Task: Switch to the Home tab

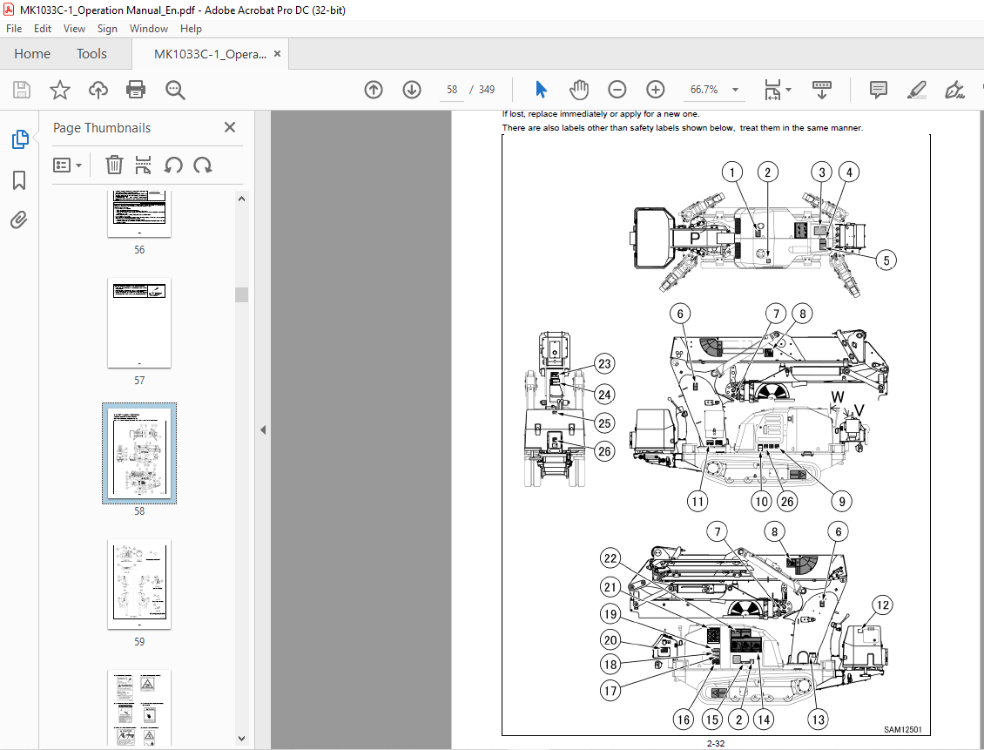Action: (x=32, y=54)
